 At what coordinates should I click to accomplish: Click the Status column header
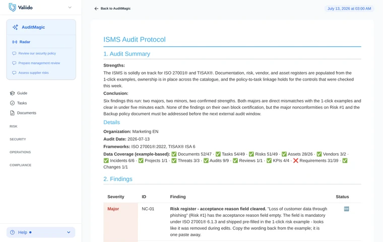(x=342, y=197)
